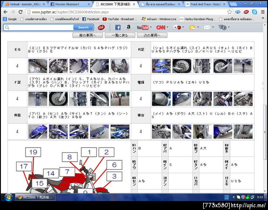Viewport: 268px width, 210px height.
Task: Click diagram label 8
Action: tap(70, 157)
